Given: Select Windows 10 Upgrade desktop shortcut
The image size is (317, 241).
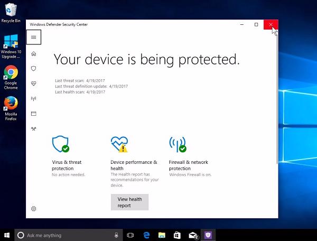Looking at the screenshot, I should [x=11, y=47].
